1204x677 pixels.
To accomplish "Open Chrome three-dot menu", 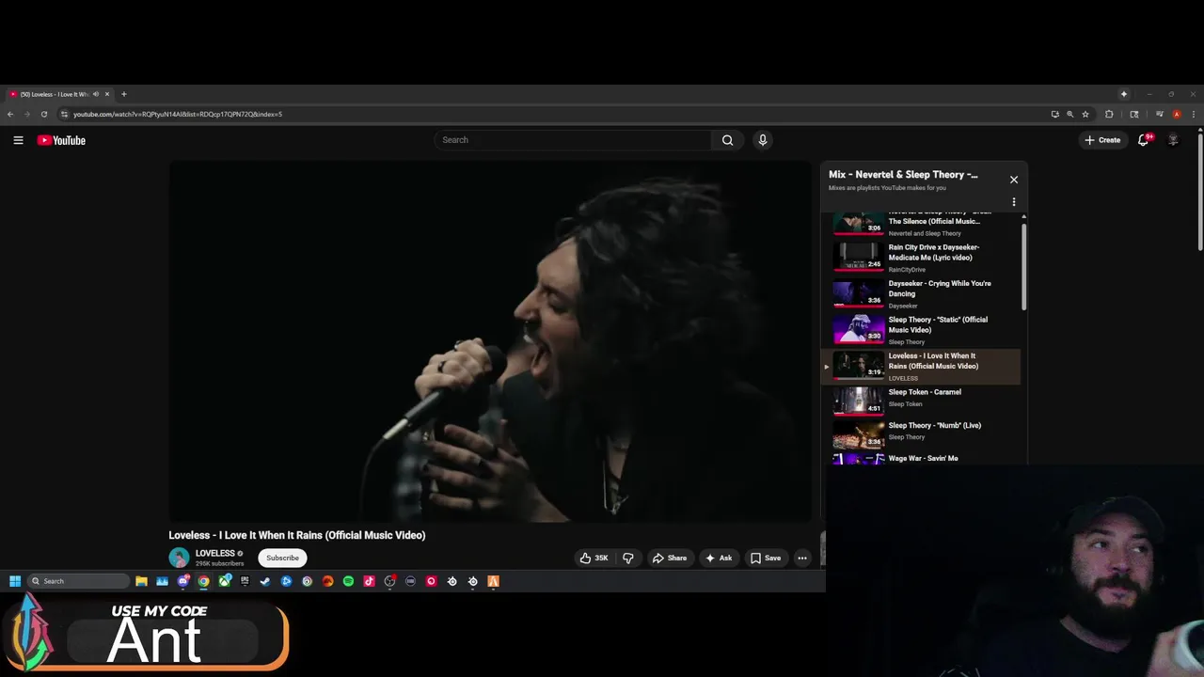I will tap(1194, 114).
